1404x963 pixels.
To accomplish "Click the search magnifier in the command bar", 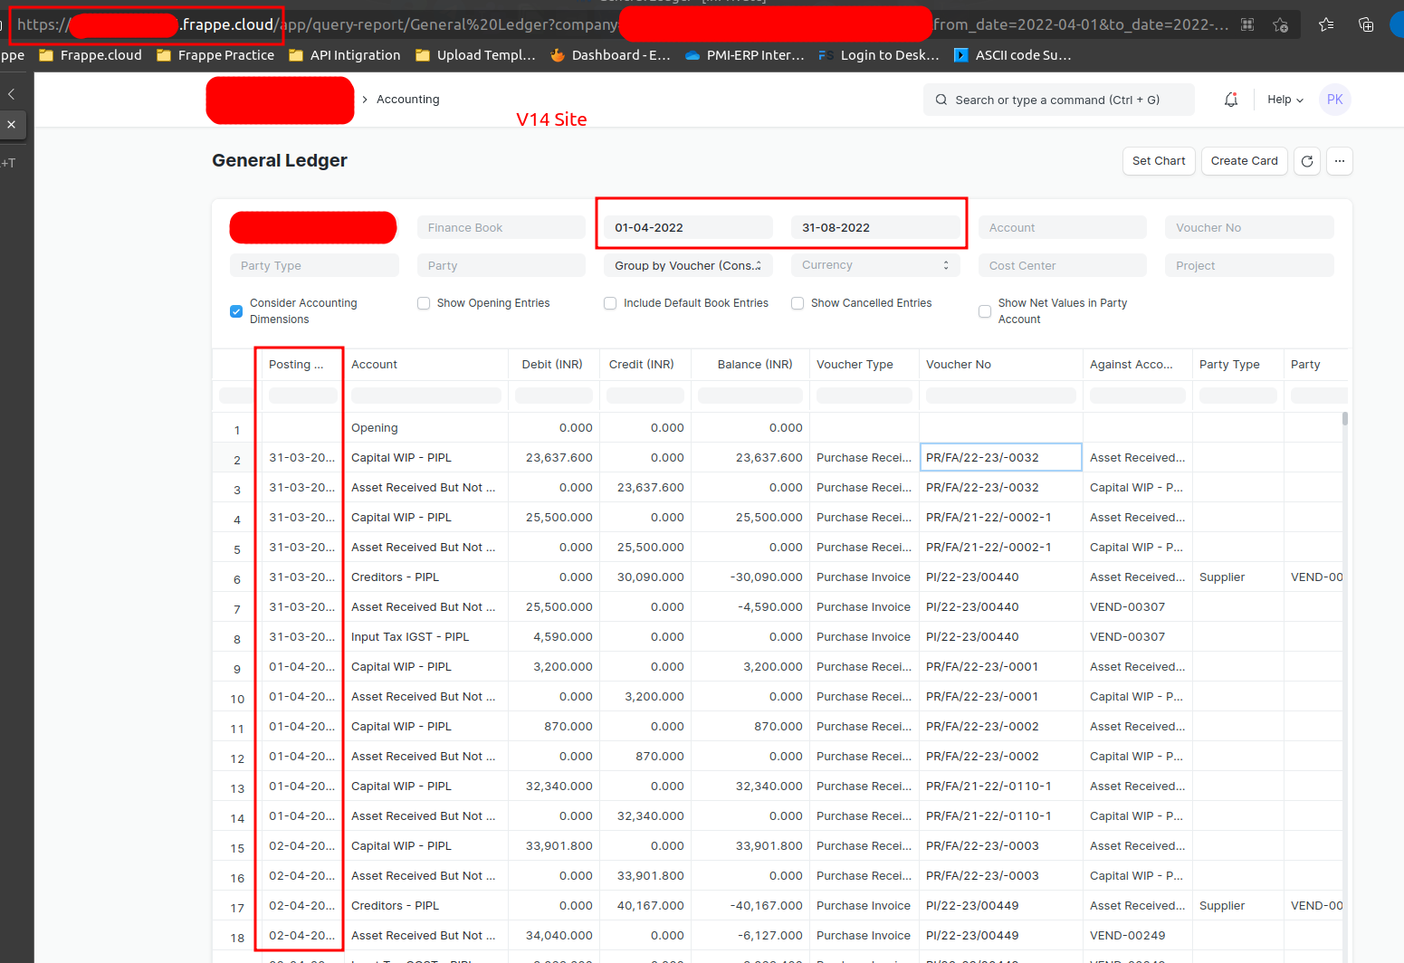I will point(941,100).
